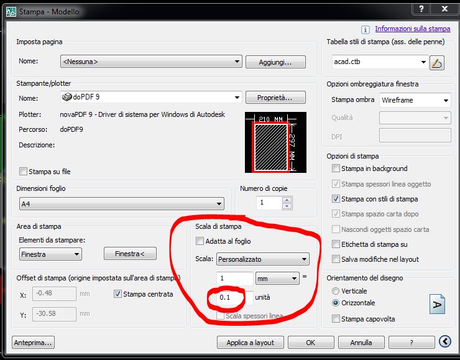Toggle the Stampa centrata checkbox
Image resolution: width=460 pixels, height=360 pixels.
point(118,294)
